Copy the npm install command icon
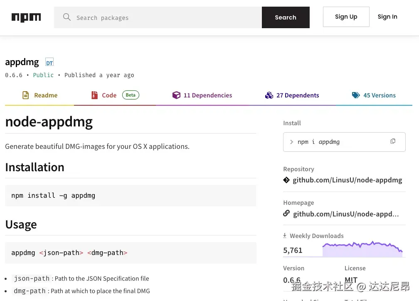 (393, 141)
